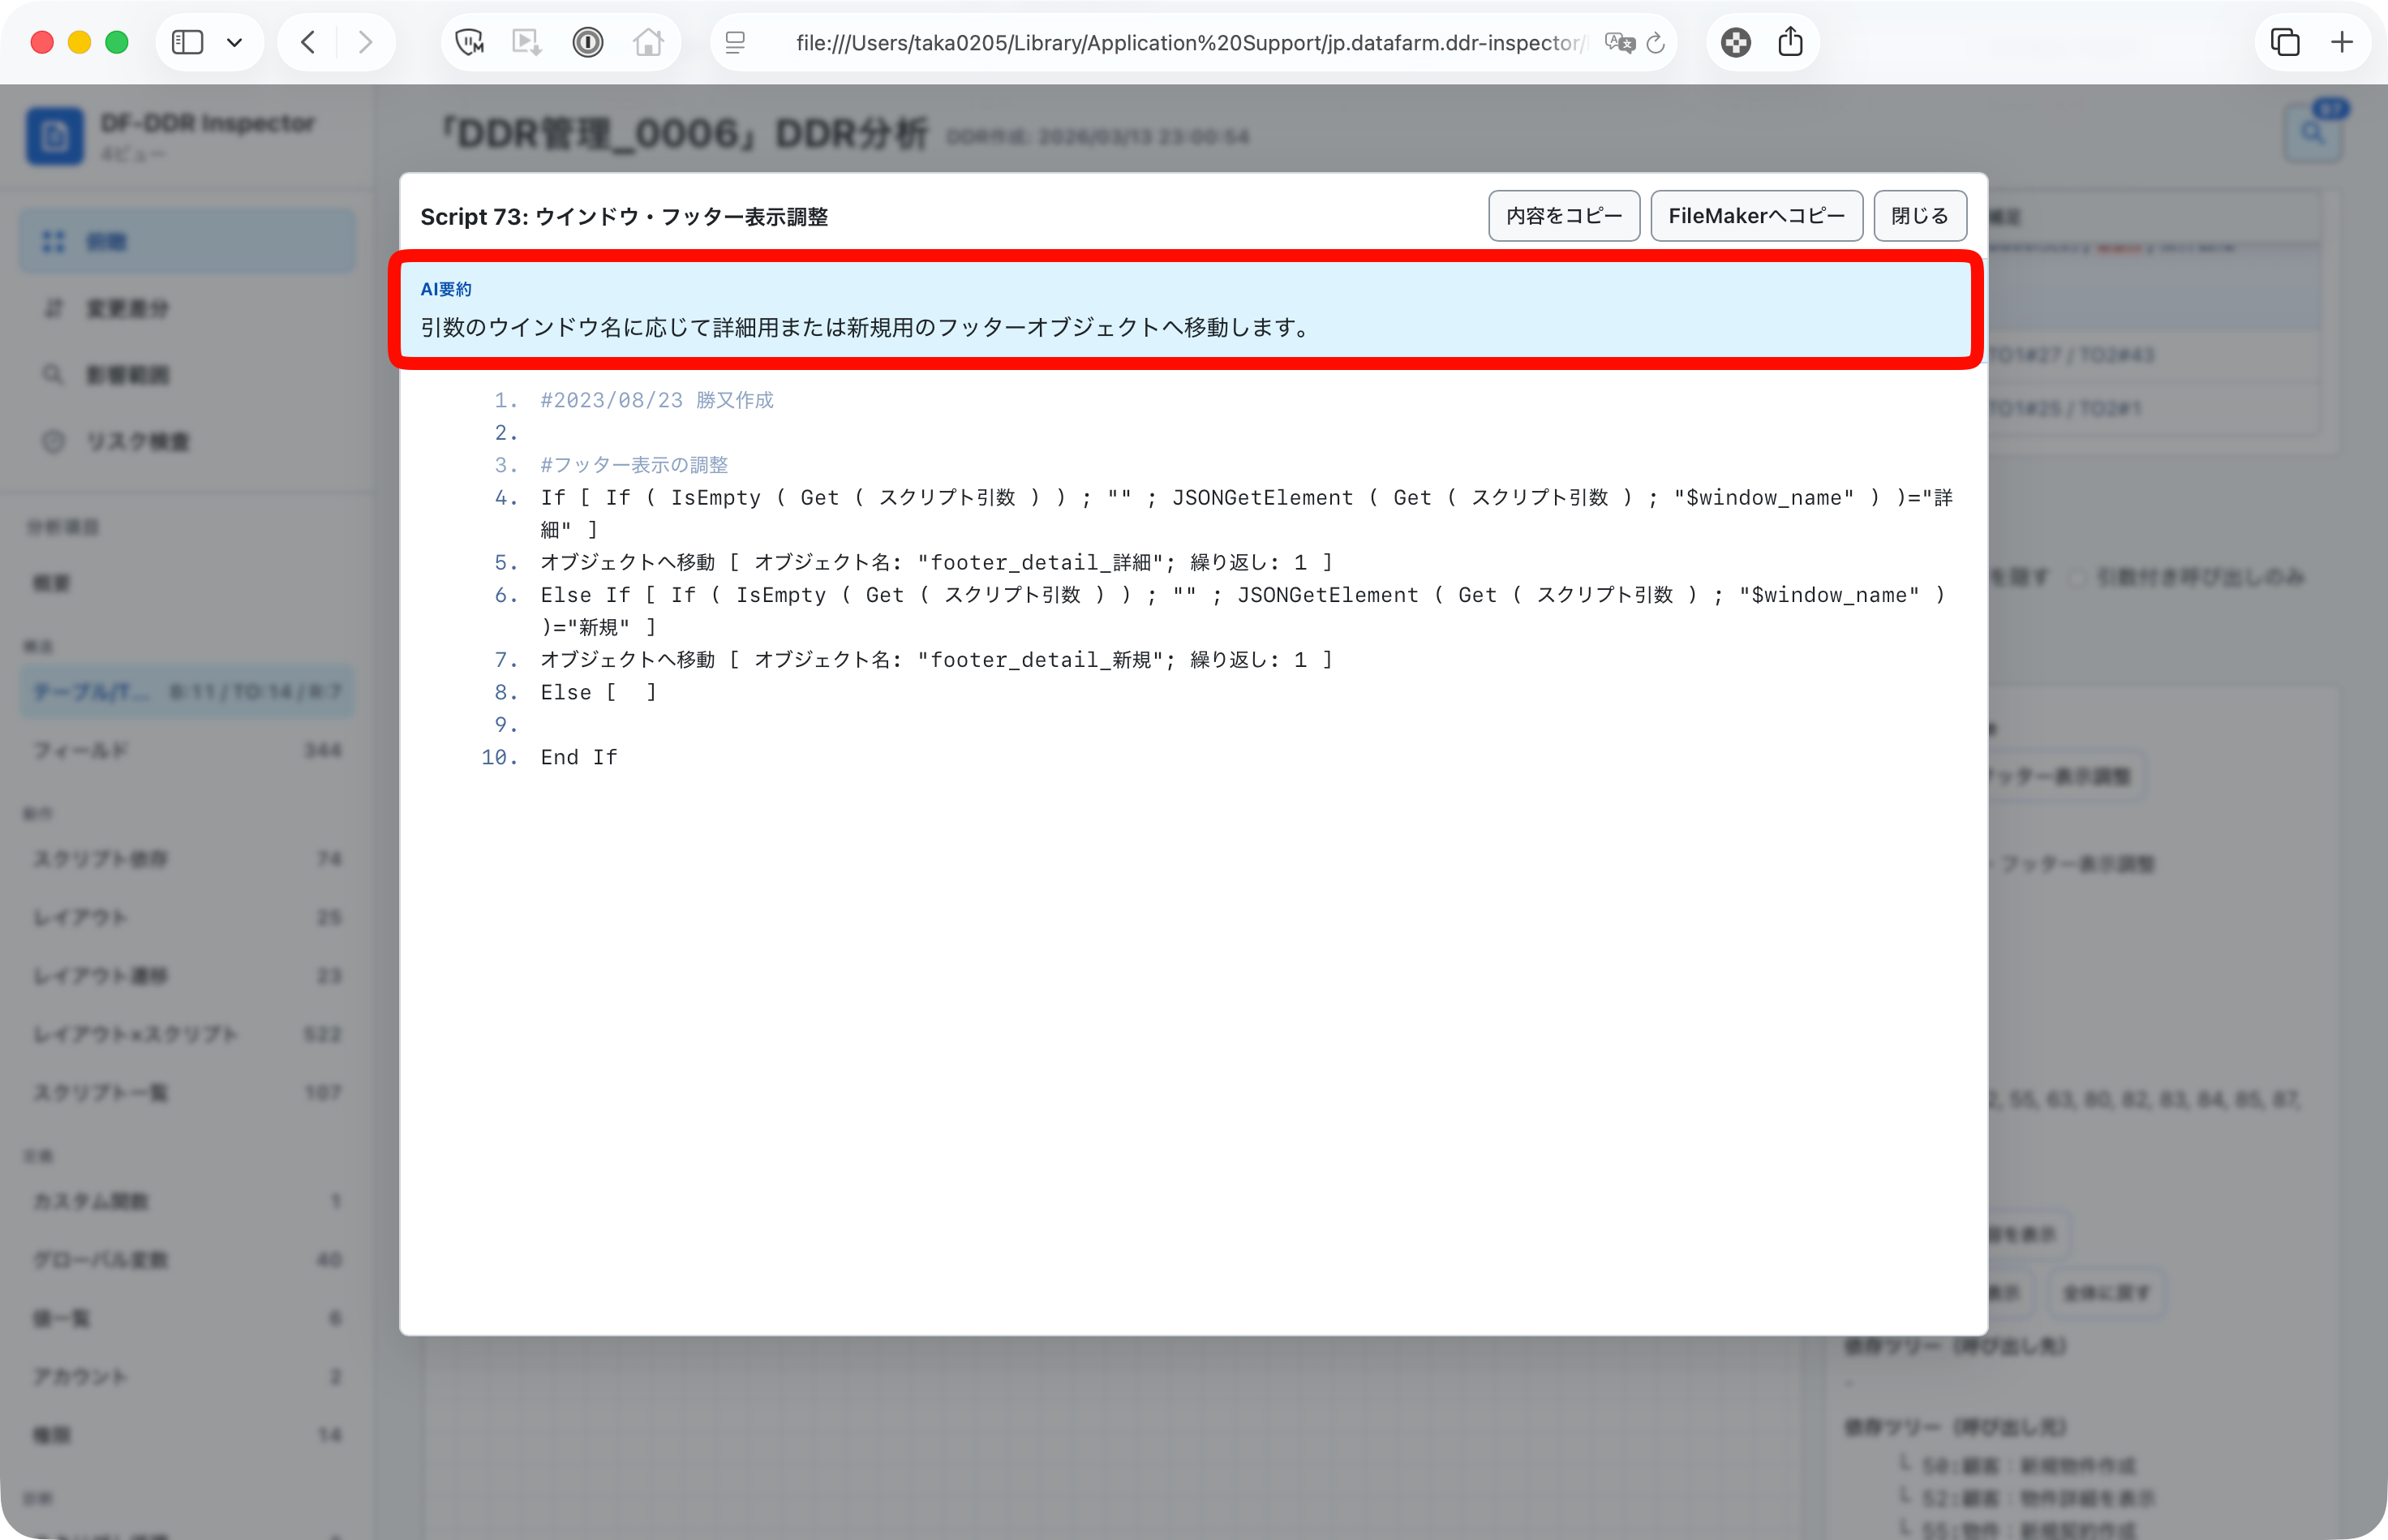This screenshot has width=2388, height=1540.
Task: Click the red close window button
Action: point(42,42)
